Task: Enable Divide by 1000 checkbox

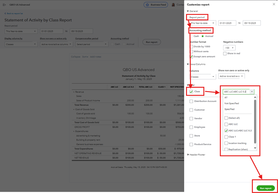Action: click(191, 47)
